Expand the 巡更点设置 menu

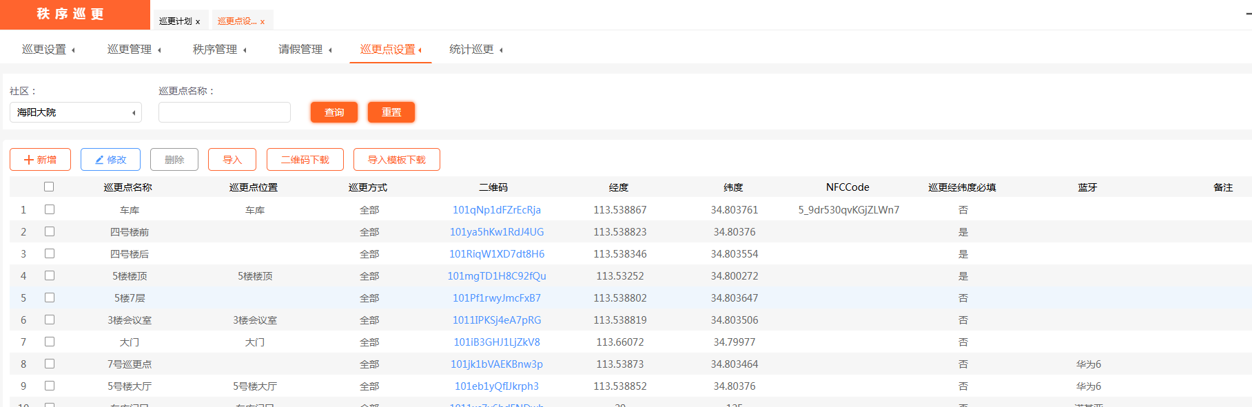tap(391, 50)
